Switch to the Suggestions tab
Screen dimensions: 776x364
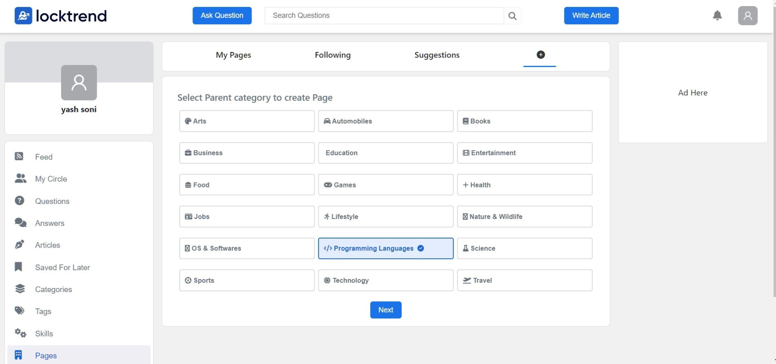point(437,55)
